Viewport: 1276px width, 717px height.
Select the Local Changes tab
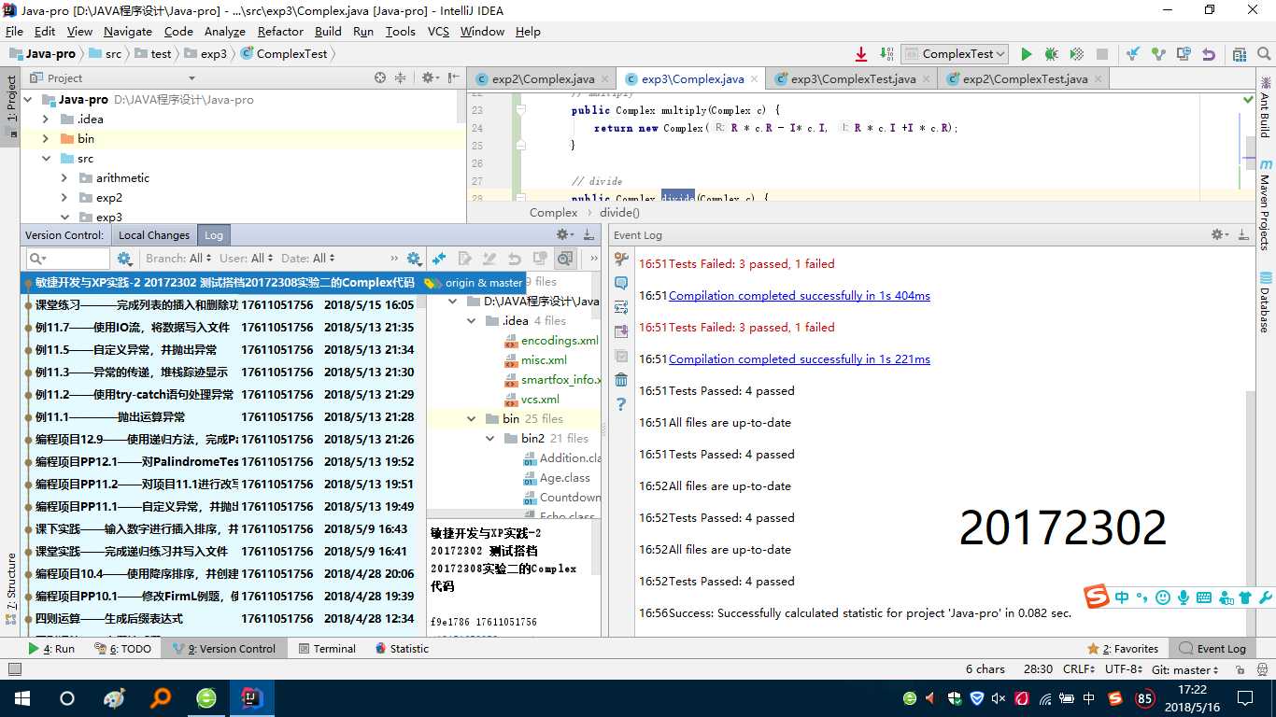coord(154,235)
